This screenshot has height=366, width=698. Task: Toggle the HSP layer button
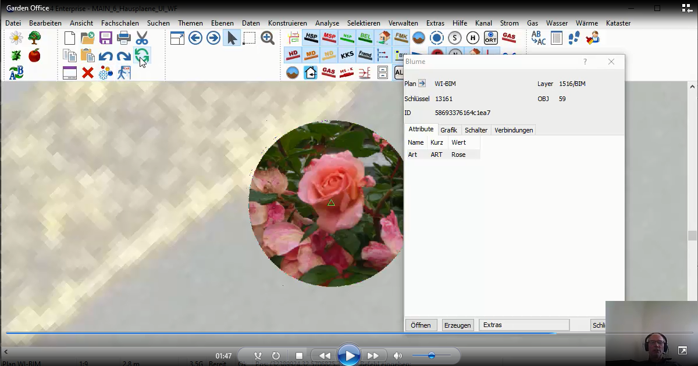pos(311,38)
